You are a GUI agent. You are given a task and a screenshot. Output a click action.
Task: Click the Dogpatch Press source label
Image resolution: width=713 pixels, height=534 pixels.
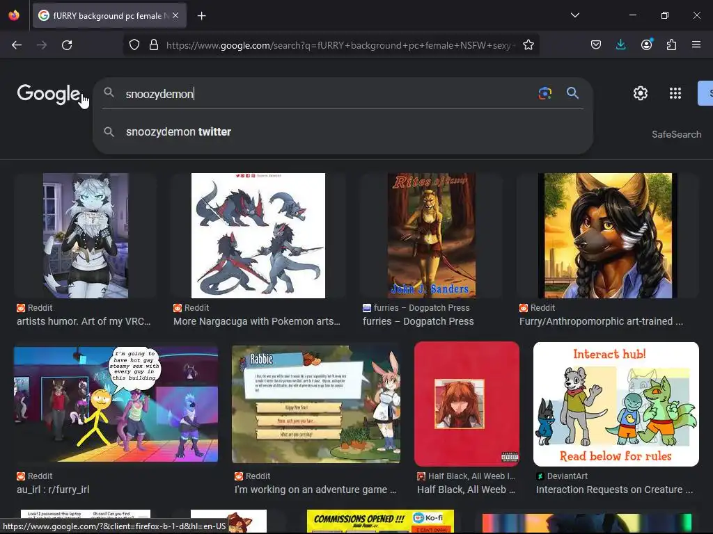click(416, 308)
